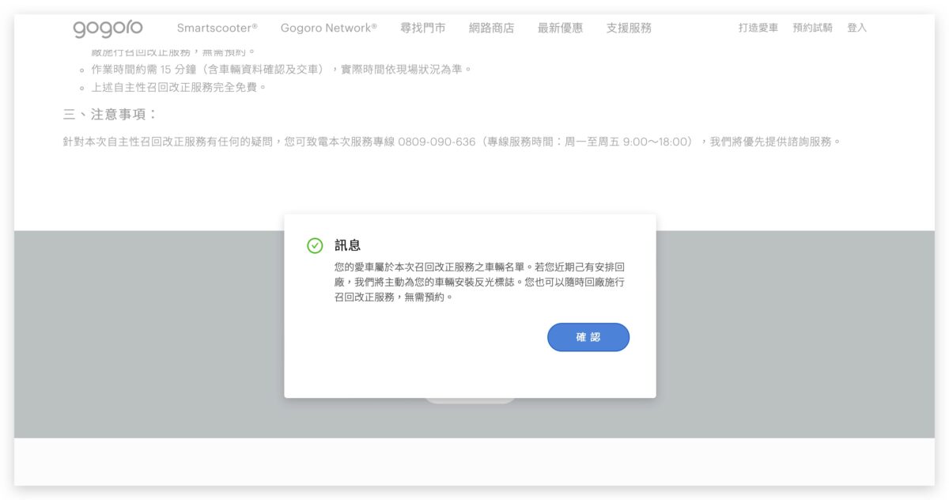
Task: Click the 預約試騎 link
Action: tap(813, 28)
